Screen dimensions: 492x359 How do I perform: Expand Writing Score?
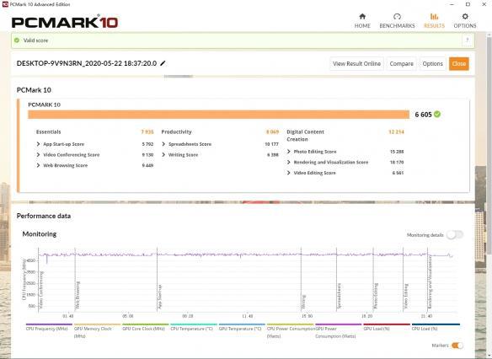tap(163, 155)
